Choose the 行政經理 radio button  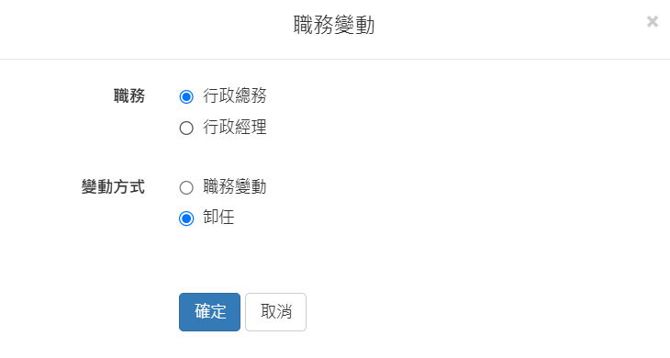click(186, 129)
